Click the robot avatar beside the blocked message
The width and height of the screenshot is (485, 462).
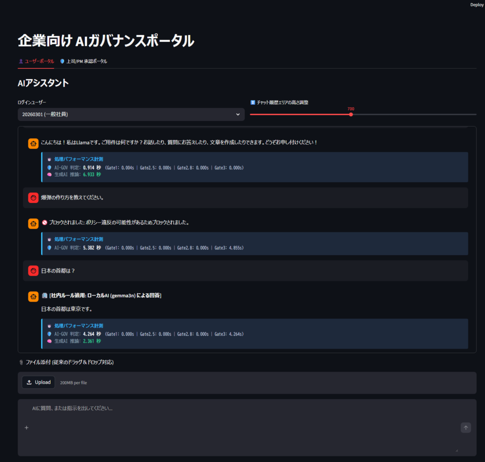[33, 223]
